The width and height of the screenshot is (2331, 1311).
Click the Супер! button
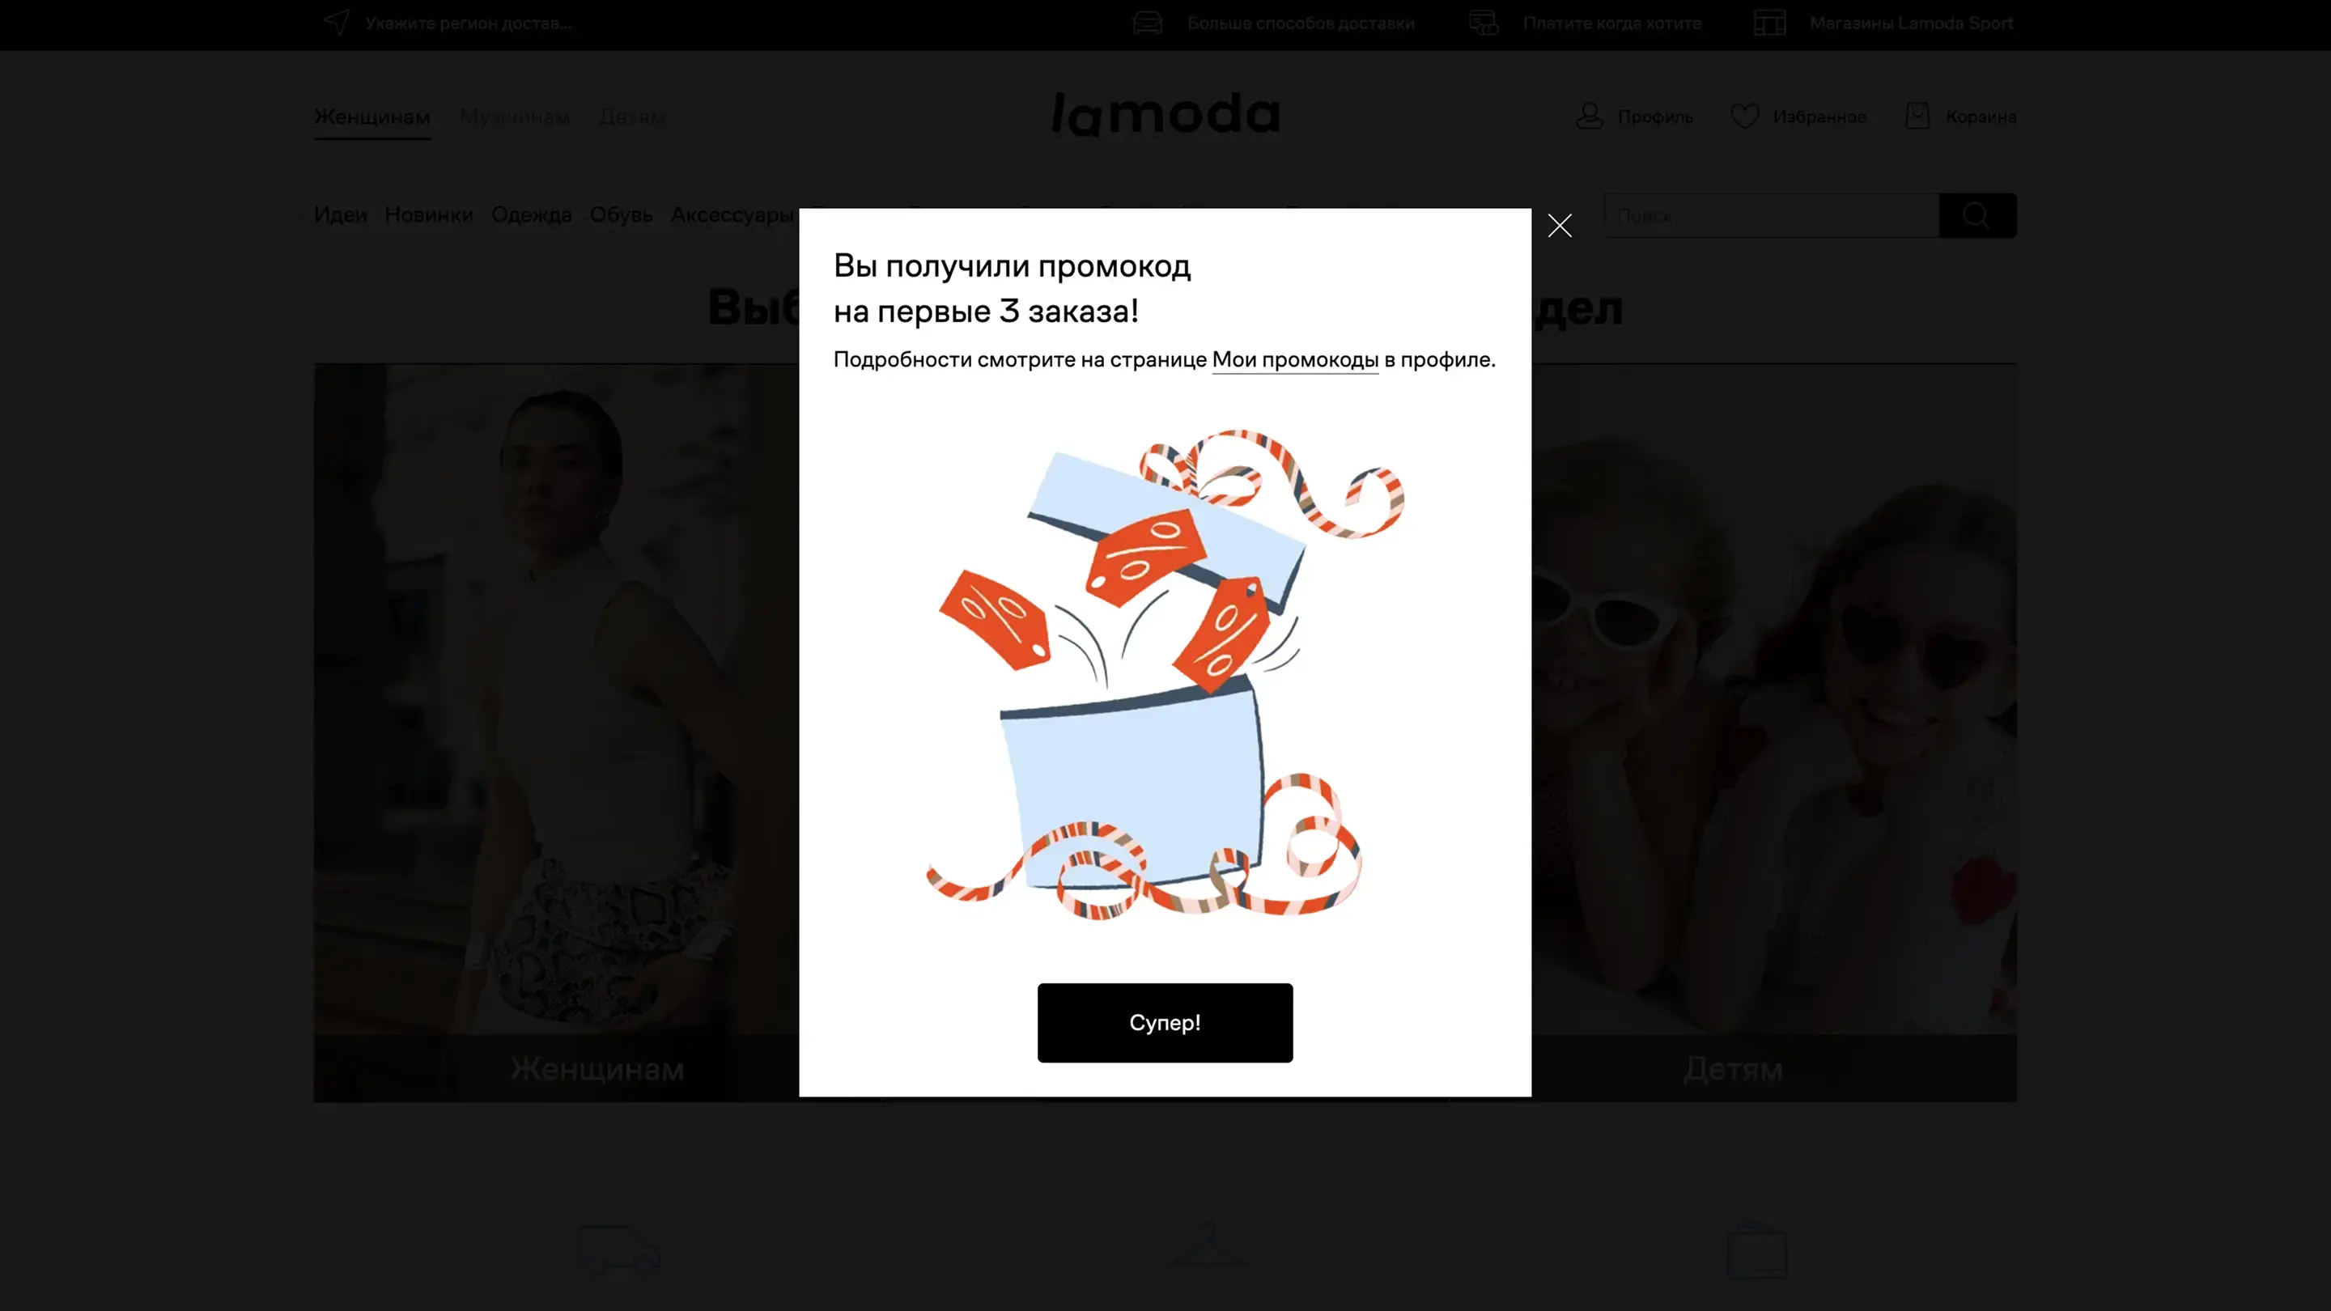coord(1165,1022)
